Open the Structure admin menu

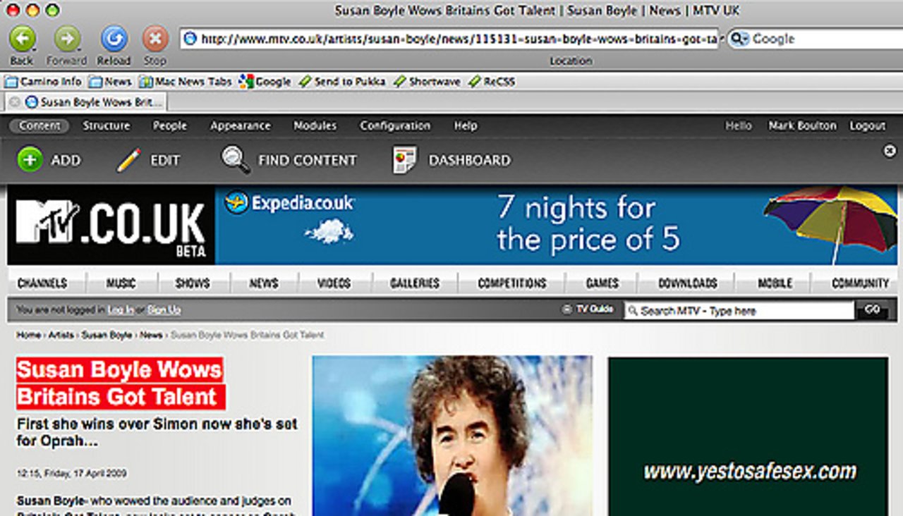pyautogui.click(x=107, y=125)
